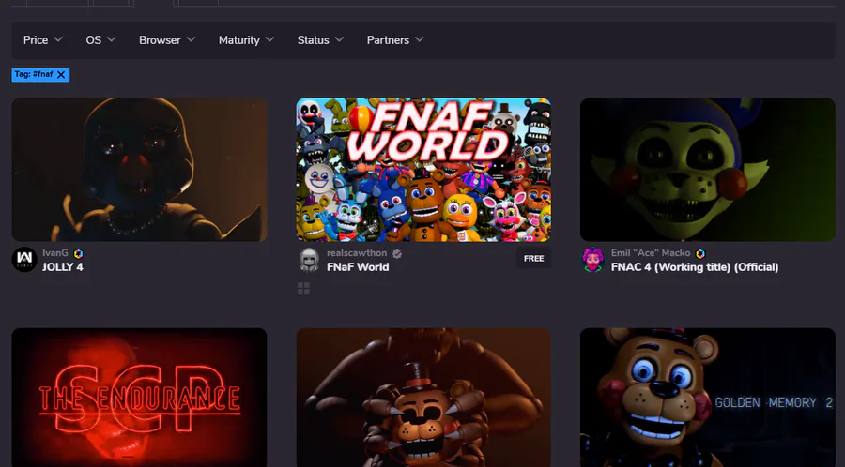Click the creator badge next to Emil Macko
The width and height of the screenshot is (845, 467).
point(700,253)
